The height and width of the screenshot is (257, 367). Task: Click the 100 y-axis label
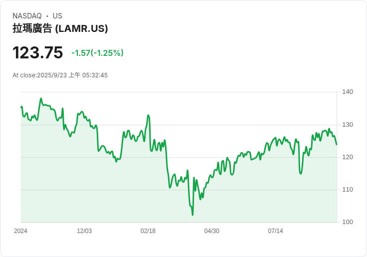(x=348, y=222)
